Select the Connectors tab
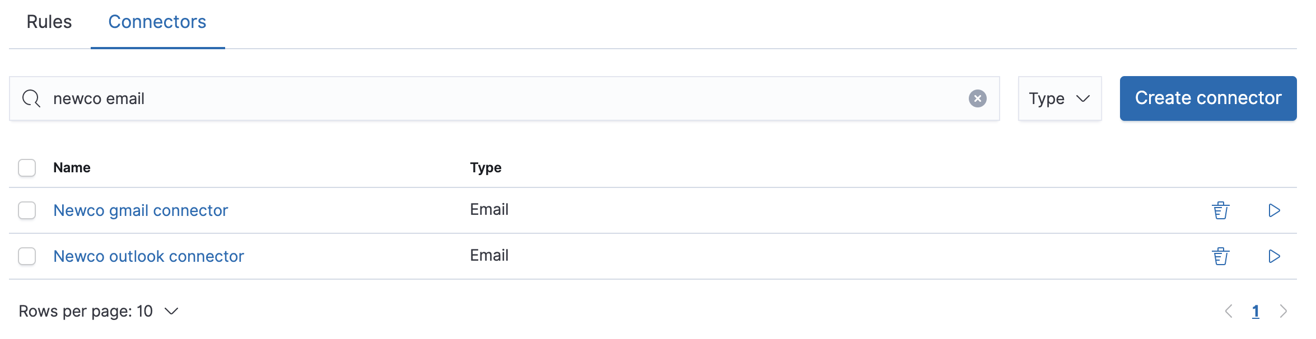 tap(157, 22)
